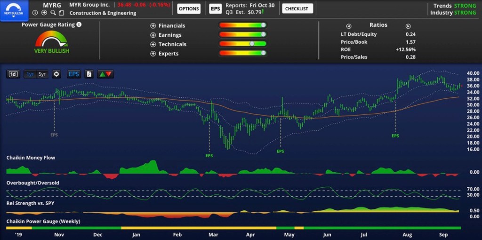Click the Experts rating slider bar

(242, 53)
